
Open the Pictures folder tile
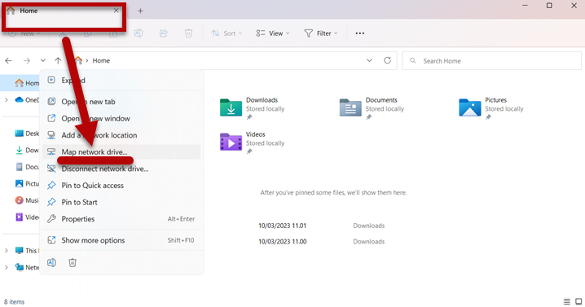(x=491, y=108)
